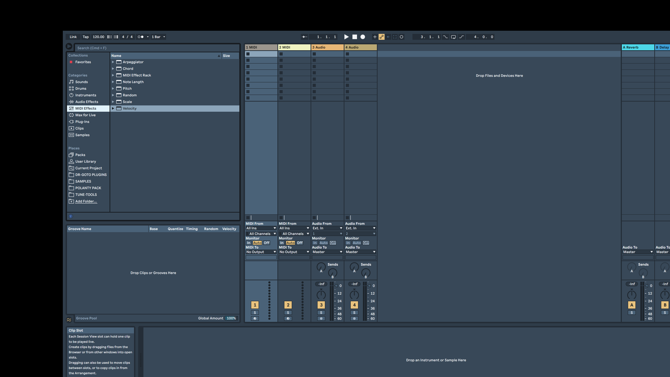Image resolution: width=670 pixels, height=377 pixels.
Task: Click the Groove Pool wave icon
Action: tap(69, 319)
